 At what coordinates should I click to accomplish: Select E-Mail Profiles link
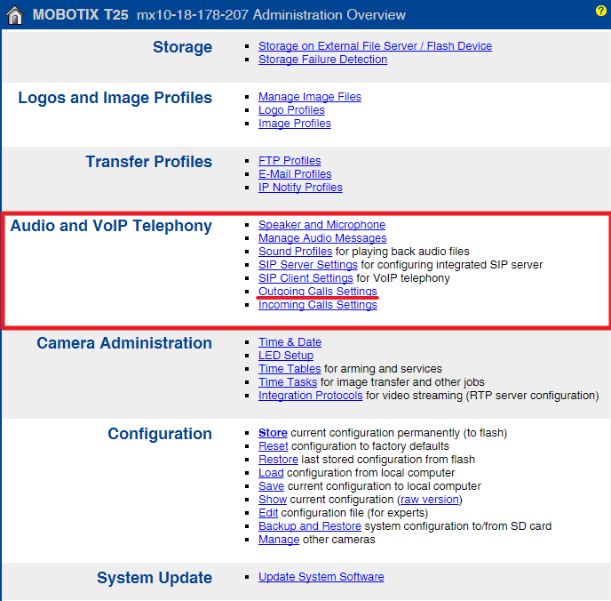(295, 174)
